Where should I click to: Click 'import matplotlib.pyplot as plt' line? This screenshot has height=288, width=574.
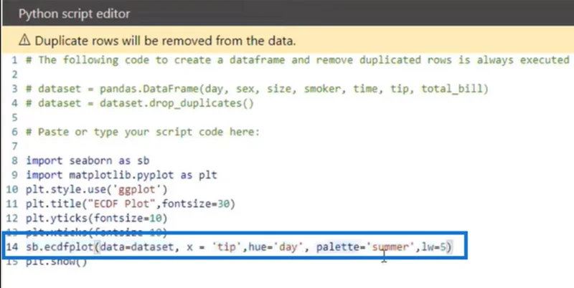point(121,175)
